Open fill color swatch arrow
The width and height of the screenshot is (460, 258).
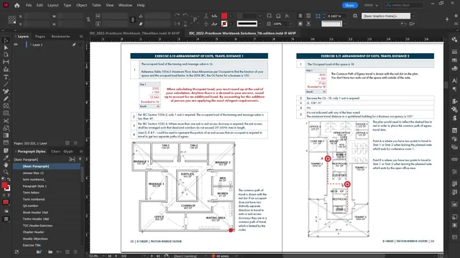pos(231,16)
